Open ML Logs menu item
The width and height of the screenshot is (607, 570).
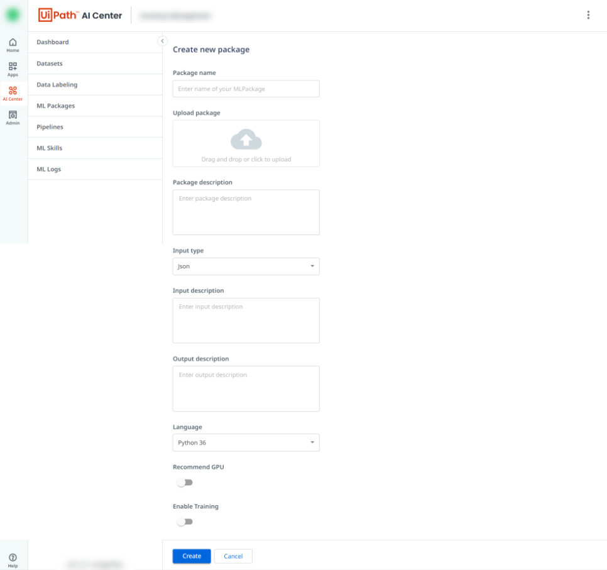pyautogui.click(x=96, y=169)
